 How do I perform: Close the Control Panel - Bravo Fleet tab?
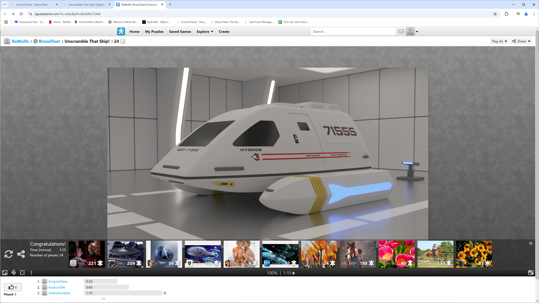tap(57, 4)
